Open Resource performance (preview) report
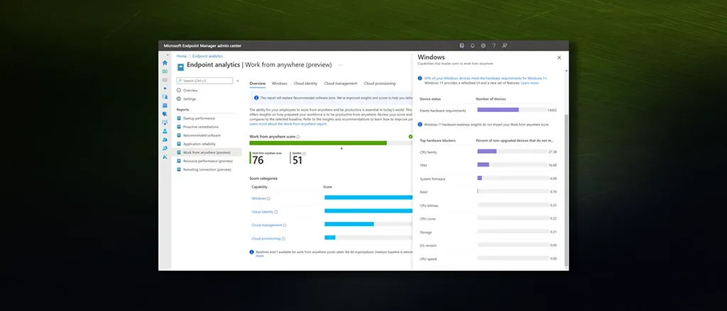 point(207,161)
